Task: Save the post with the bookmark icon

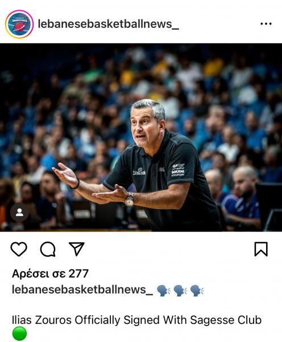Action: click(261, 249)
